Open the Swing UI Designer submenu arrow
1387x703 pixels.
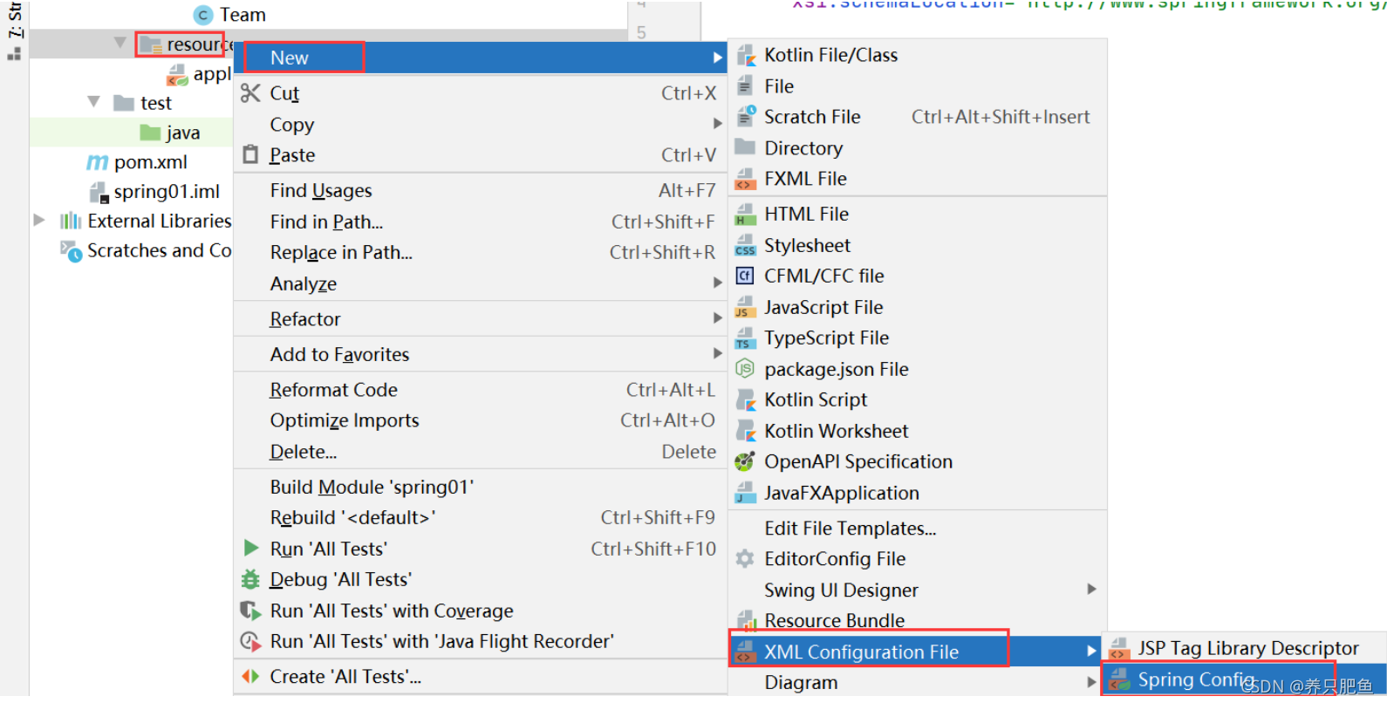click(x=1091, y=590)
